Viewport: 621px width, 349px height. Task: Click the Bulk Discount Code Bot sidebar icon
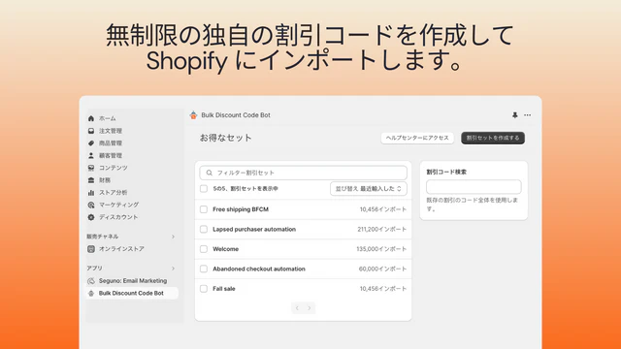click(91, 293)
